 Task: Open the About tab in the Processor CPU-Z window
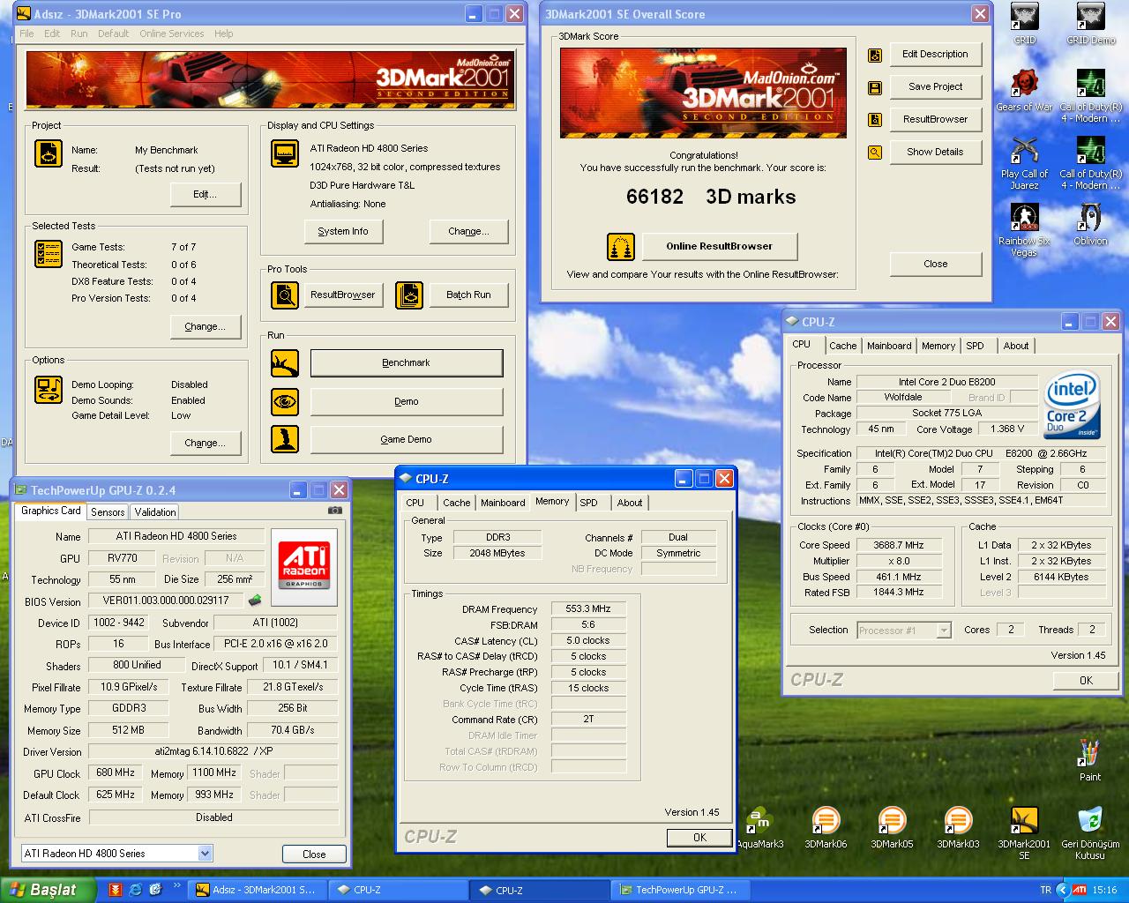pos(1016,346)
